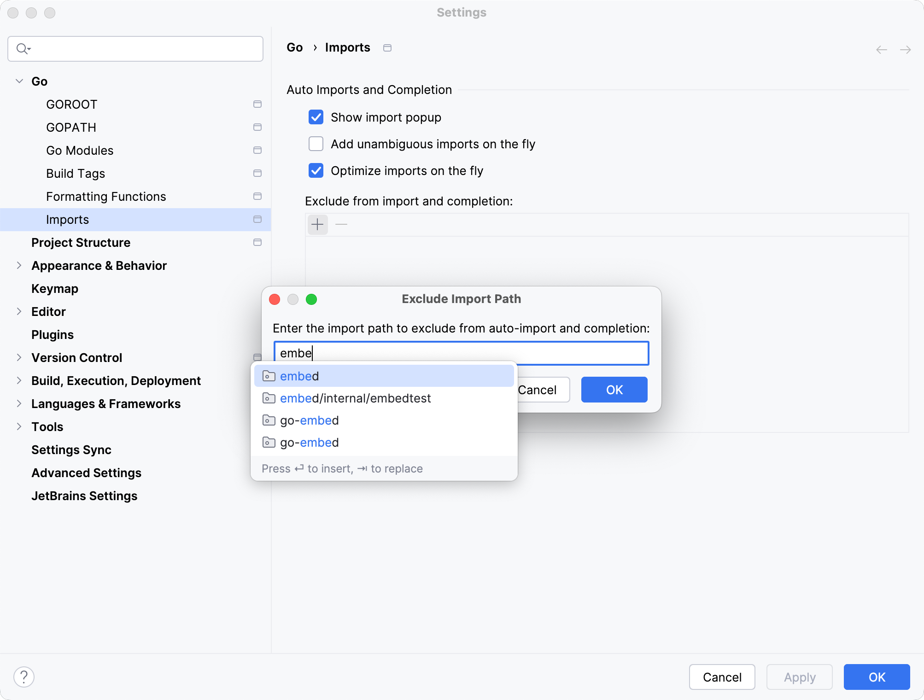Click Go in the breadcrumb path
Image resolution: width=924 pixels, height=700 pixels.
pyautogui.click(x=294, y=47)
